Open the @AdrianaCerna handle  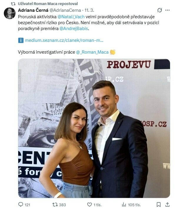pyautogui.click(x=65, y=10)
